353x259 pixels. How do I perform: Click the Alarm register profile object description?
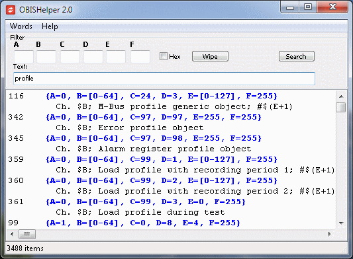coord(154,149)
